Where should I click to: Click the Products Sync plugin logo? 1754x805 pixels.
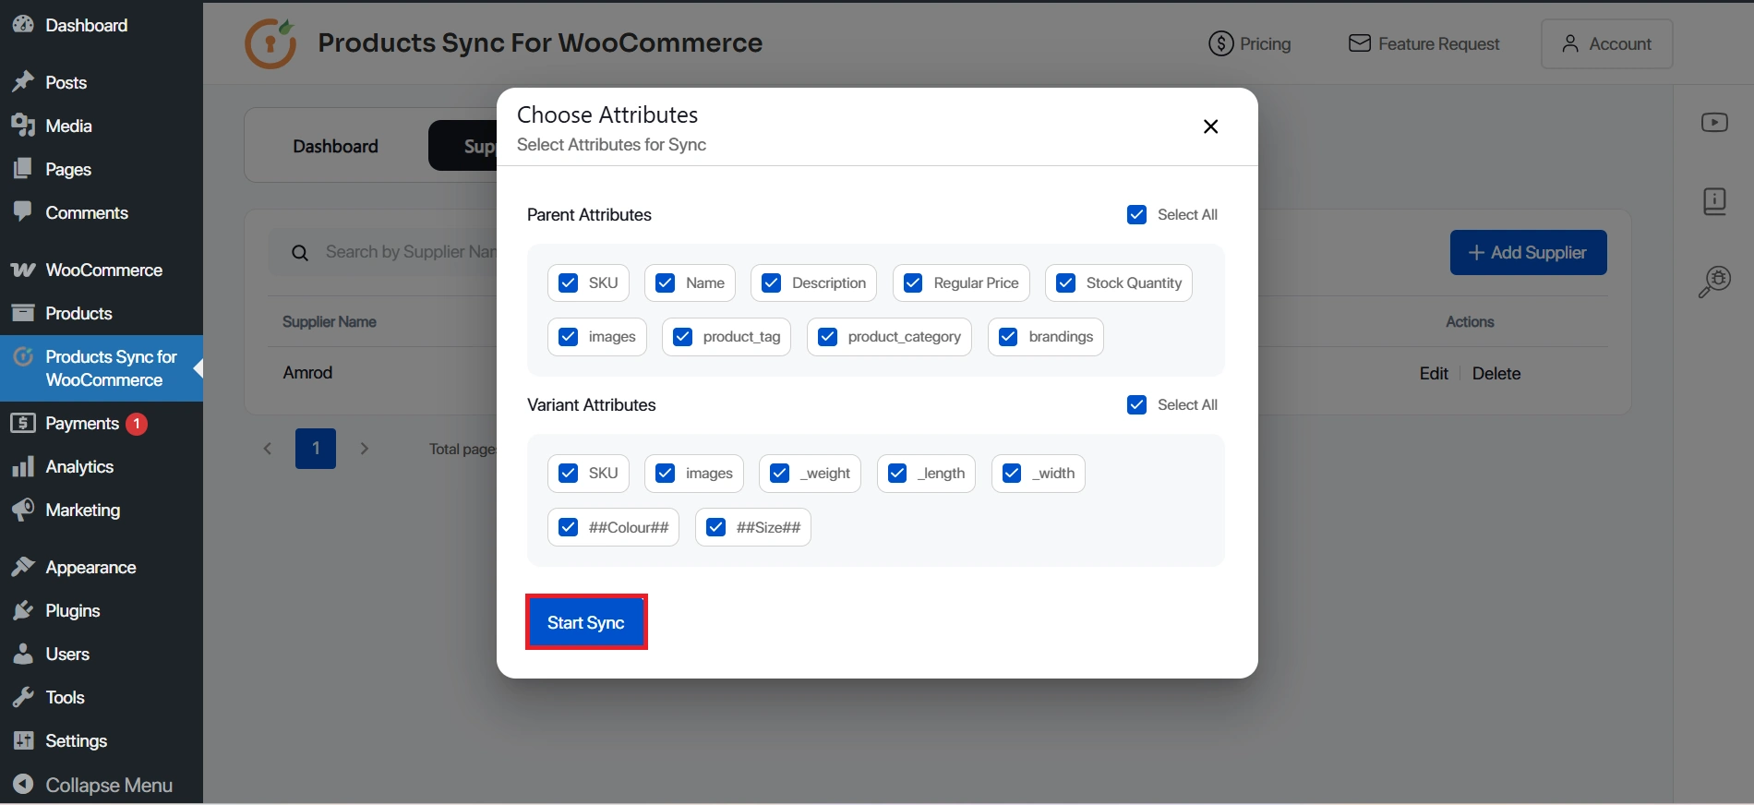coord(270,43)
